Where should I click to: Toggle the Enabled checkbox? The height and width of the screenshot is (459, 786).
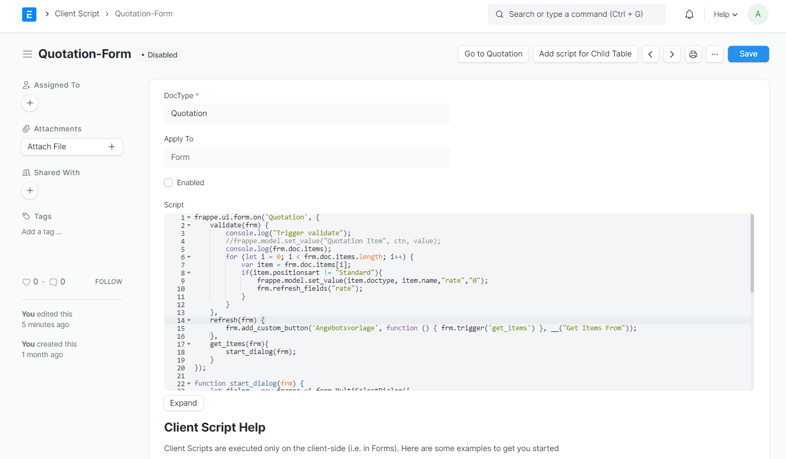coord(168,183)
